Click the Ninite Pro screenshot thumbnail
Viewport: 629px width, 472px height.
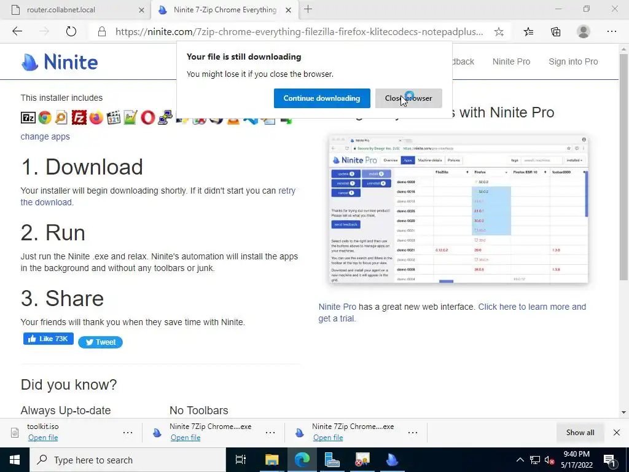click(x=458, y=209)
